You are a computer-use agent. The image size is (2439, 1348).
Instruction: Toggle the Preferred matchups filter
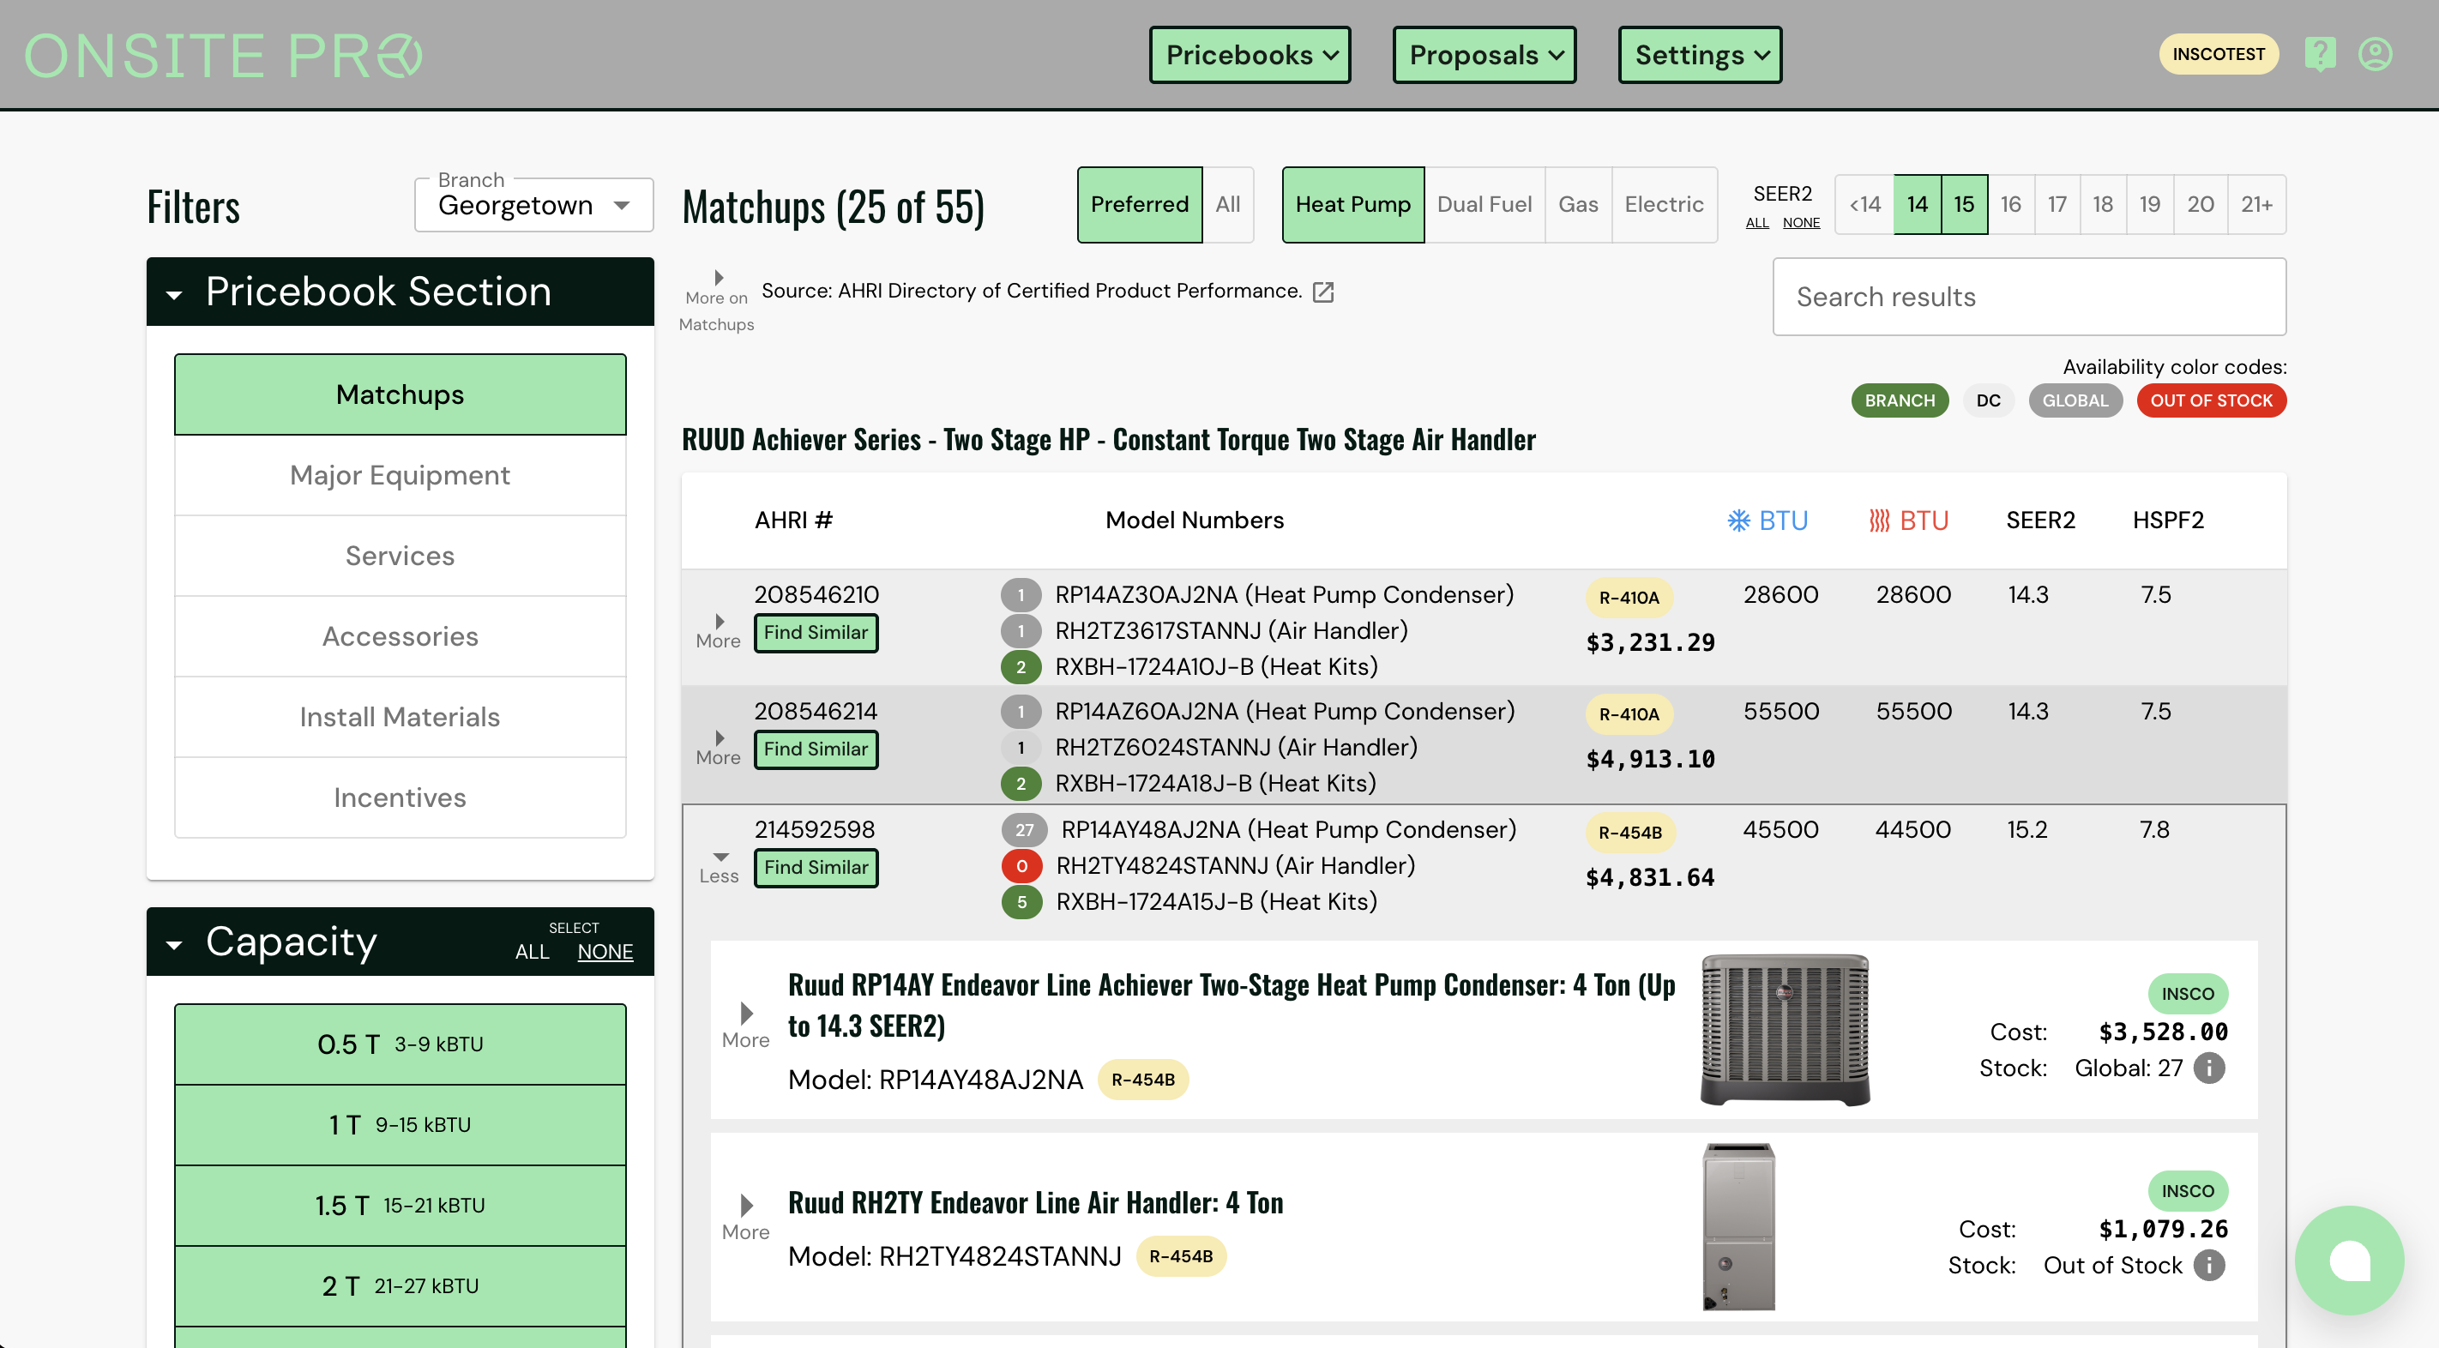(1139, 204)
